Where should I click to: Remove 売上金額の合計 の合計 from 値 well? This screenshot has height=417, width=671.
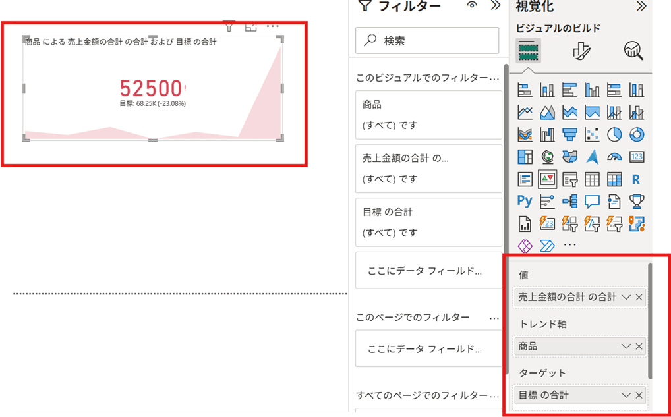pyautogui.click(x=639, y=298)
